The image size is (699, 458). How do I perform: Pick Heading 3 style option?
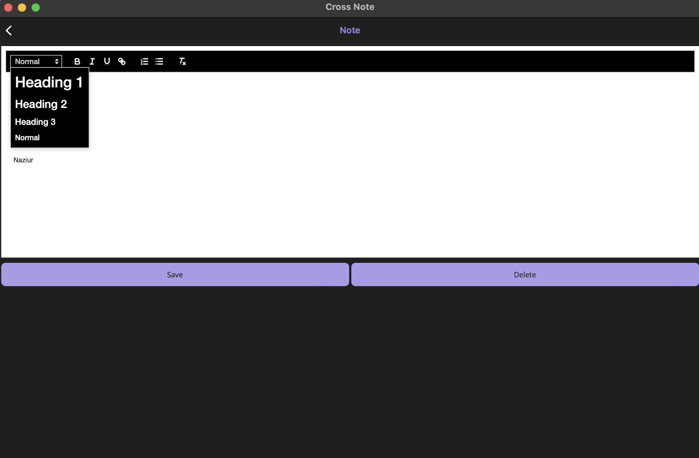35,122
